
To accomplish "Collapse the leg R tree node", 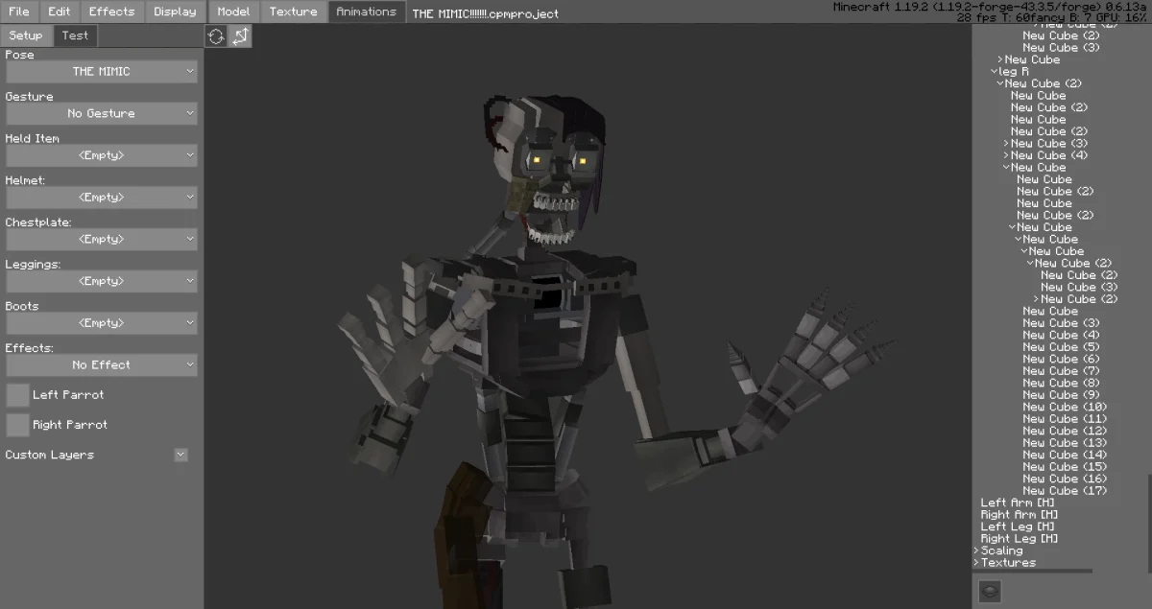I will pyautogui.click(x=995, y=72).
